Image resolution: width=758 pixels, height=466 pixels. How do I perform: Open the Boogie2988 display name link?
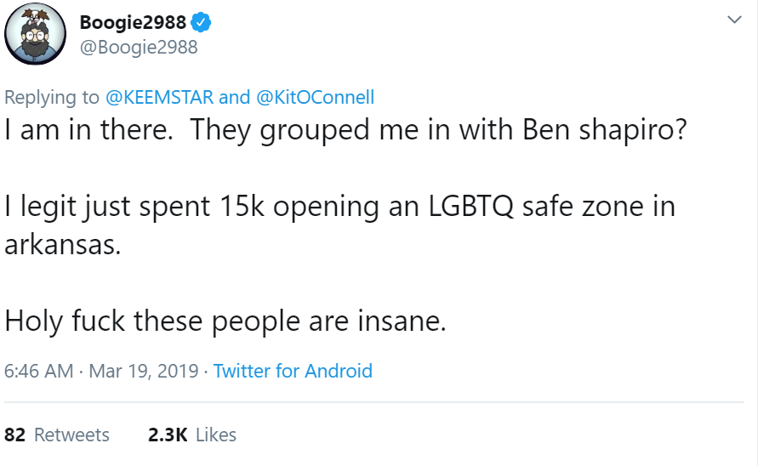[133, 22]
